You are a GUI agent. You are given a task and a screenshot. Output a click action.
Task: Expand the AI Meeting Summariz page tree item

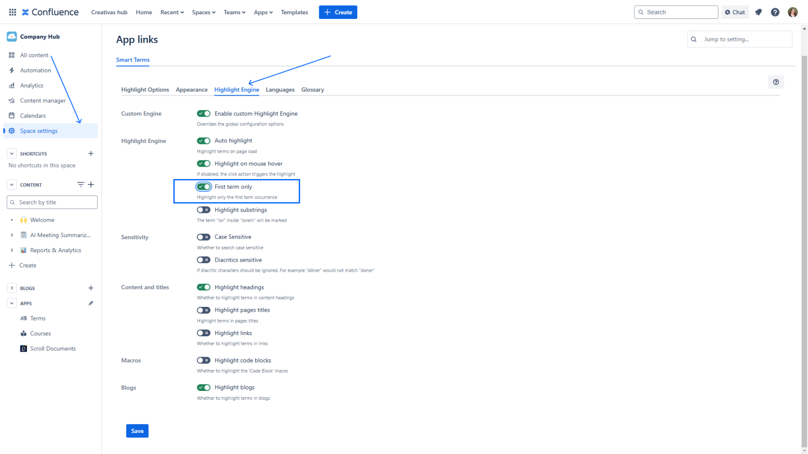tap(12, 235)
